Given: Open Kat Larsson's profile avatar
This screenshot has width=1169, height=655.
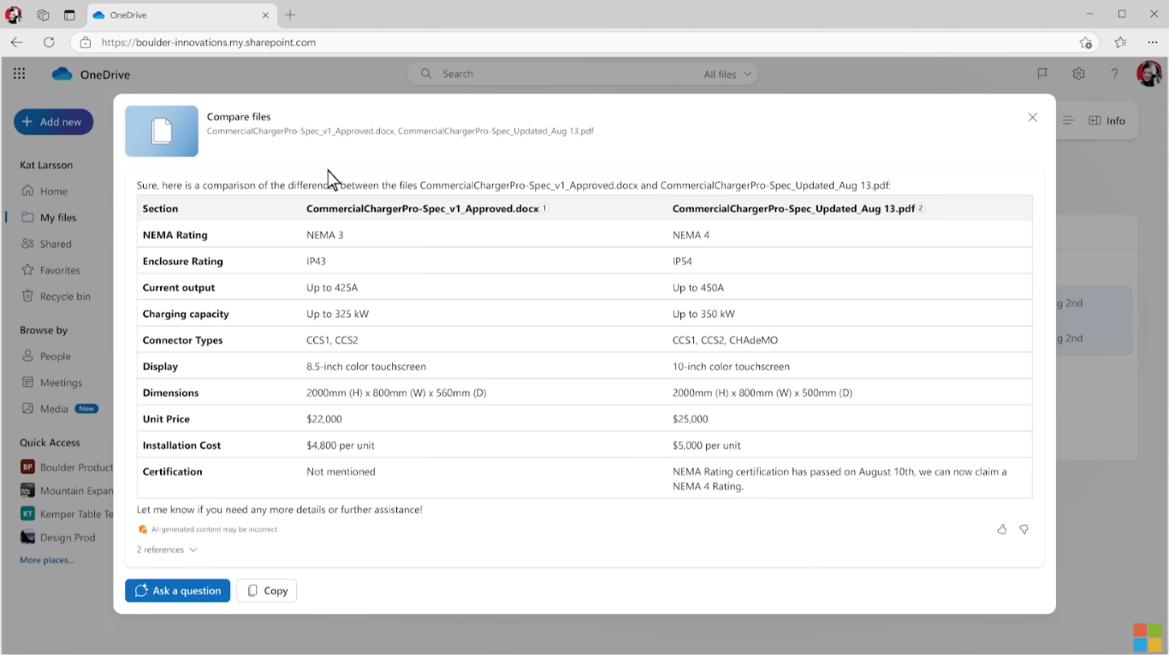Looking at the screenshot, I should tap(1148, 74).
